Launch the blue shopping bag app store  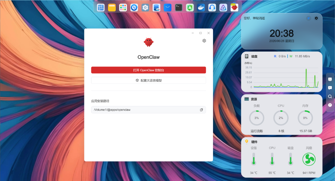(x=167, y=8)
